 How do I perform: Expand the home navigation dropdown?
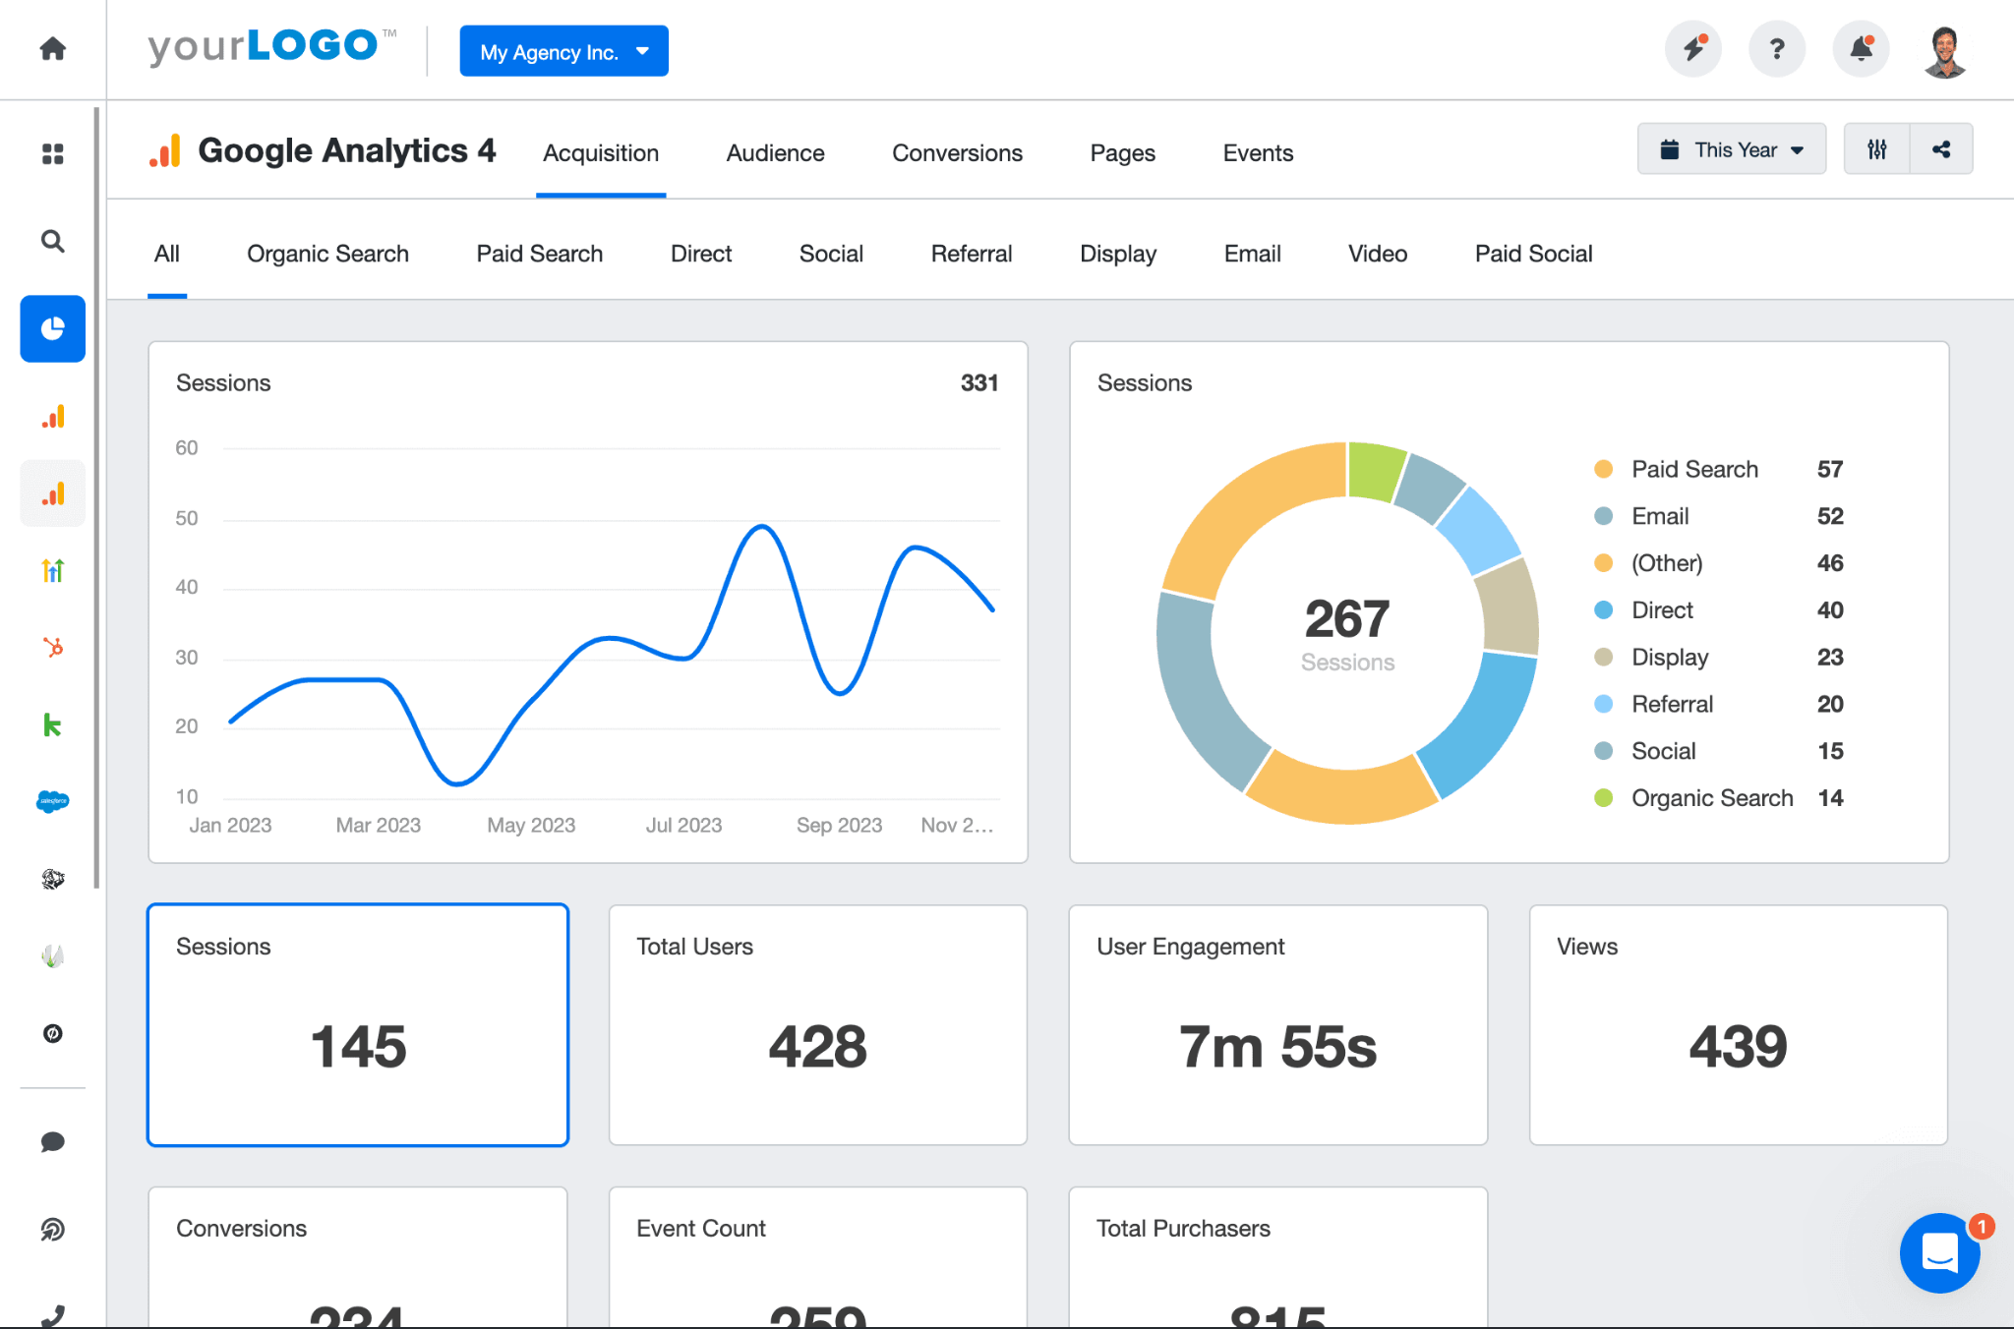pyautogui.click(x=52, y=49)
